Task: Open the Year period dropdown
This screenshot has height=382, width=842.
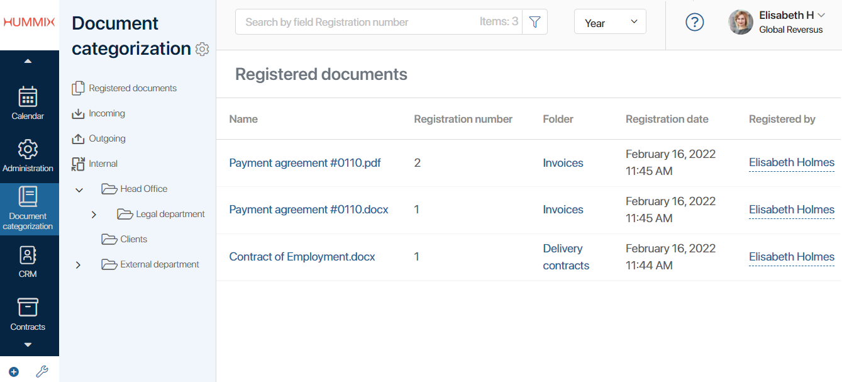Action: [610, 22]
